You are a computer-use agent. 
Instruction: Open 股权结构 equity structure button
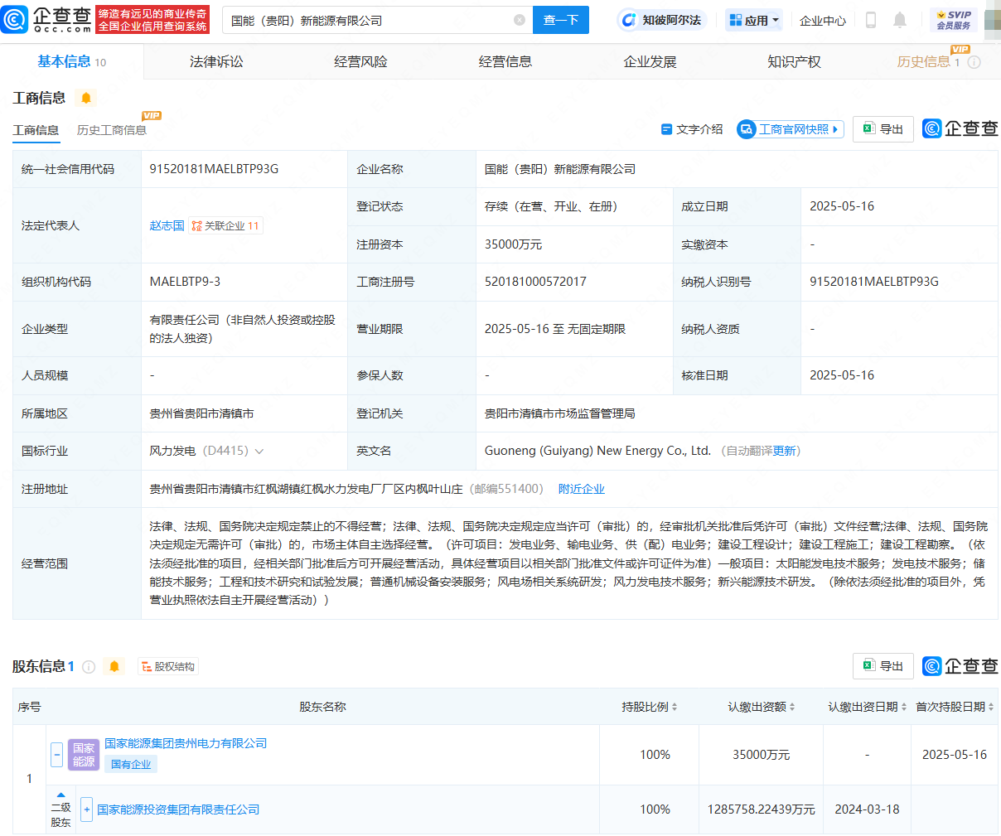(168, 666)
